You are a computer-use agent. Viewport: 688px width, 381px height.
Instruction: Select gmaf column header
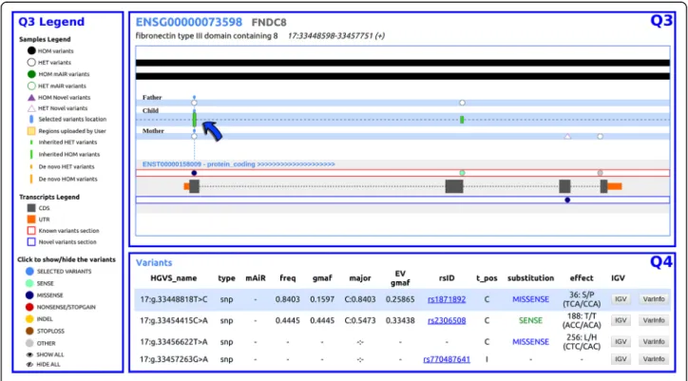click(322, 278)
